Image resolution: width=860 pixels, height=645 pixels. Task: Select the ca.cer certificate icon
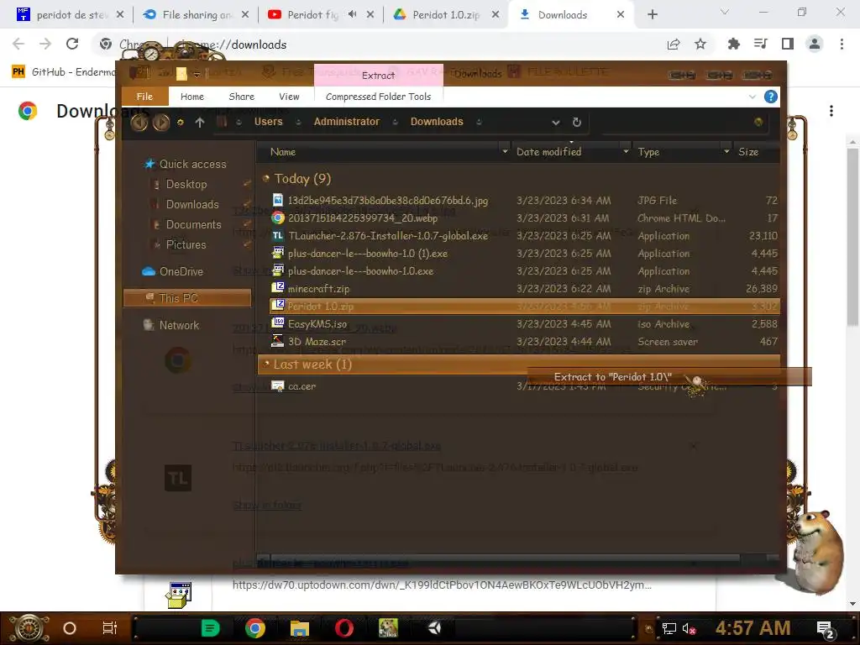pos(278,386)
